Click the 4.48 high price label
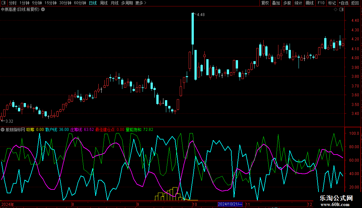This screenshot has width=362, height=208. click(201, 15)
